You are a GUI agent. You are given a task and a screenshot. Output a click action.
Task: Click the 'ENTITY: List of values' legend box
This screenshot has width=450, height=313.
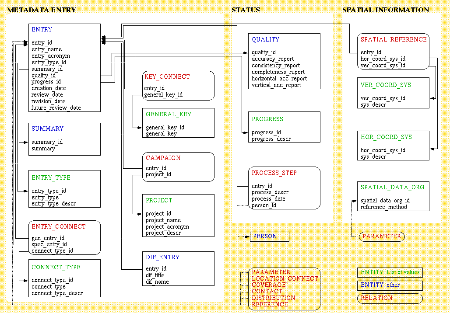click(x=390, y=272)
